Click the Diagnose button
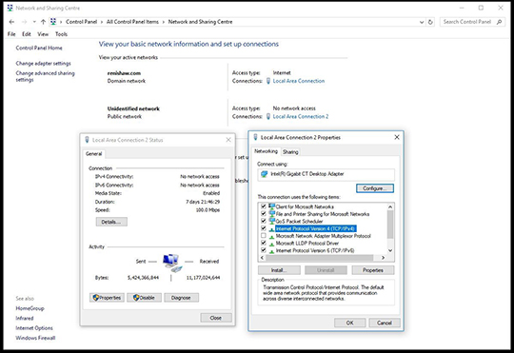 pyautogui.click(x=181, y=298)
